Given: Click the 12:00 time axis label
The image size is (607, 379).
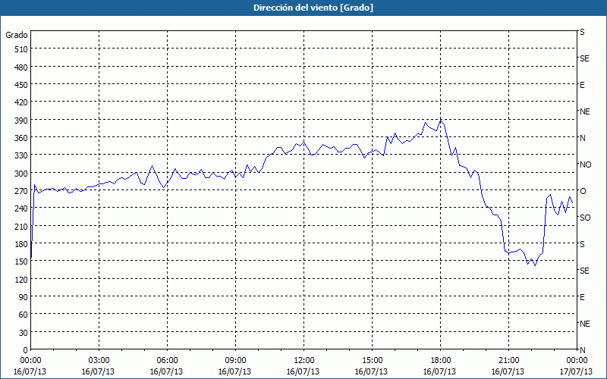Looking at the screenshot, I should (304, 361).
